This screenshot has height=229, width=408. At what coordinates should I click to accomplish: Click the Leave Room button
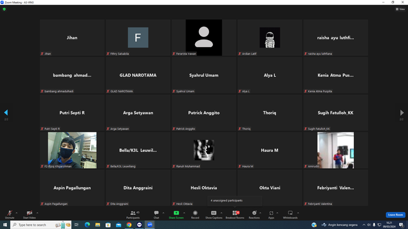395,215
